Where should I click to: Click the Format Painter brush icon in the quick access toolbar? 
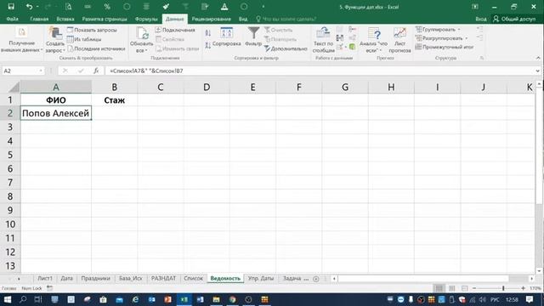click(166, 7)
